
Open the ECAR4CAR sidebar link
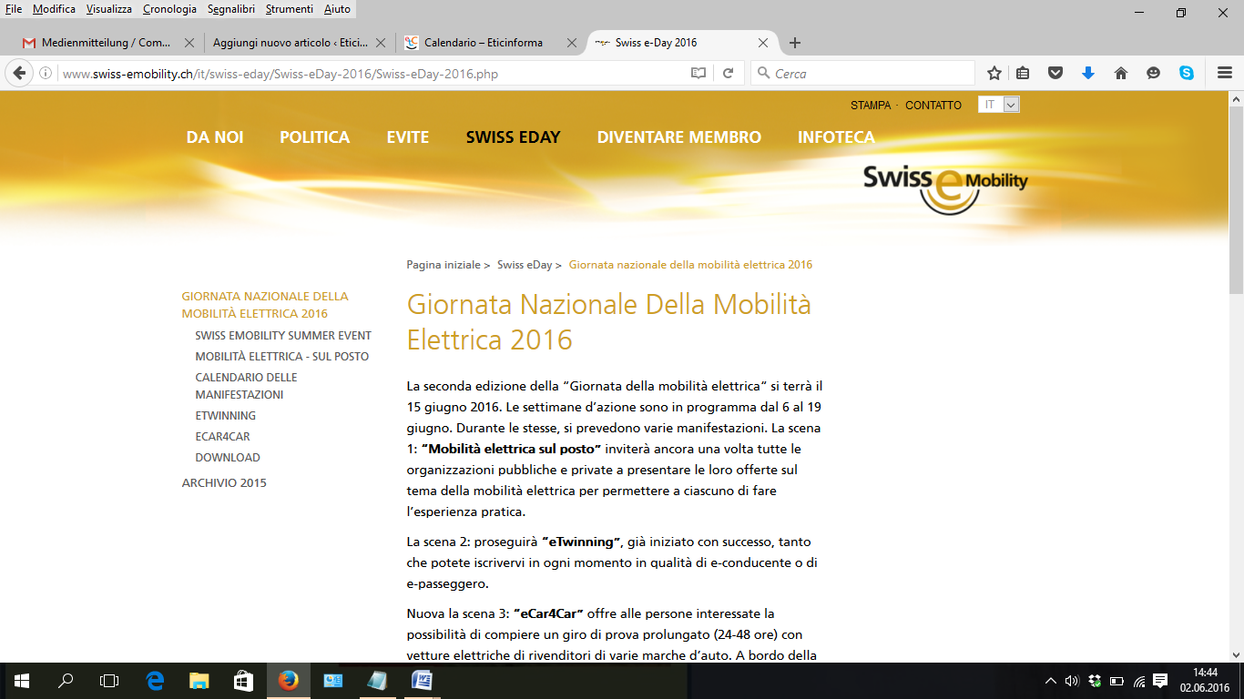pos(222,437)
